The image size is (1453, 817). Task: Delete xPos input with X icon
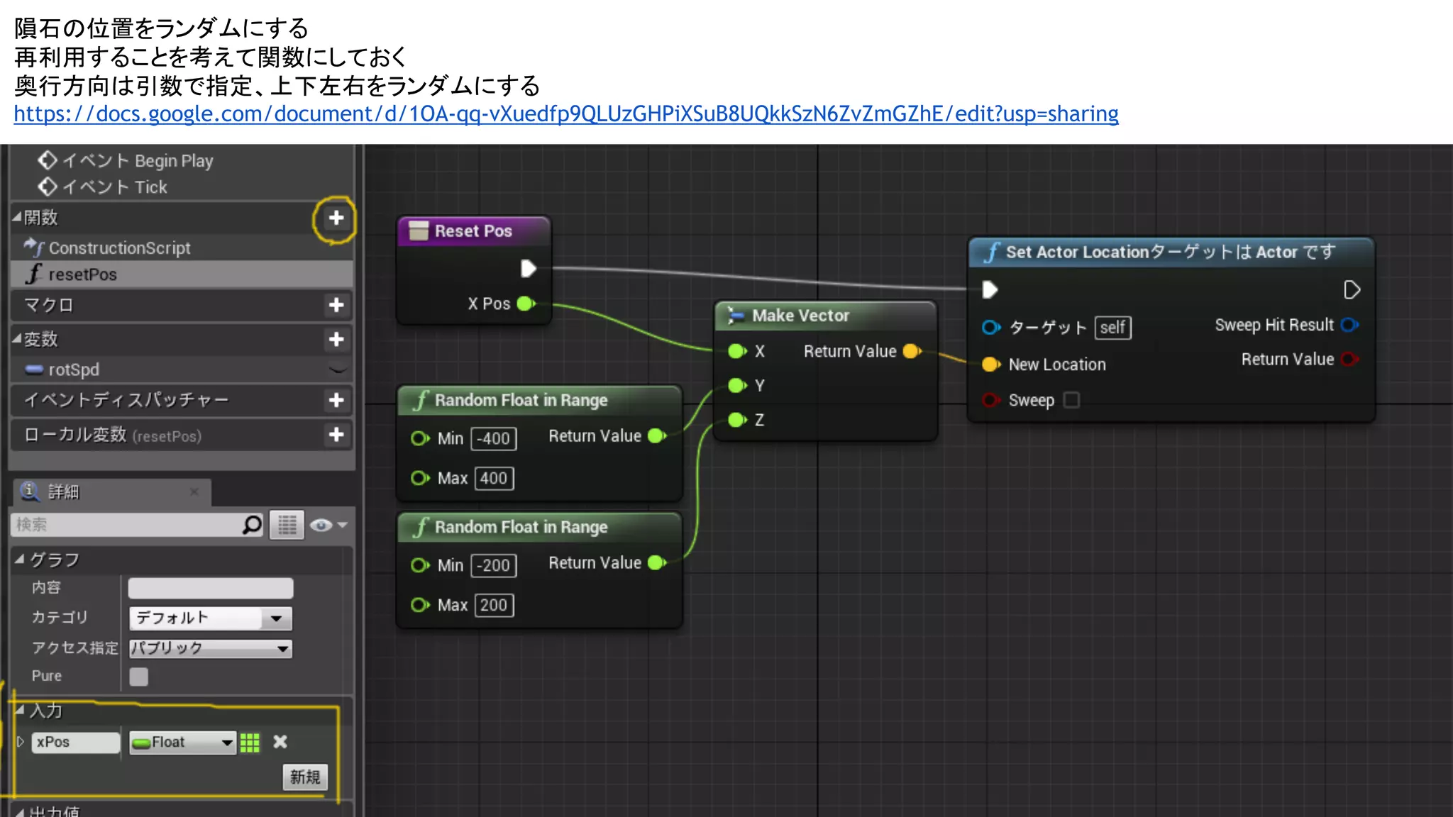click(280, 742)
